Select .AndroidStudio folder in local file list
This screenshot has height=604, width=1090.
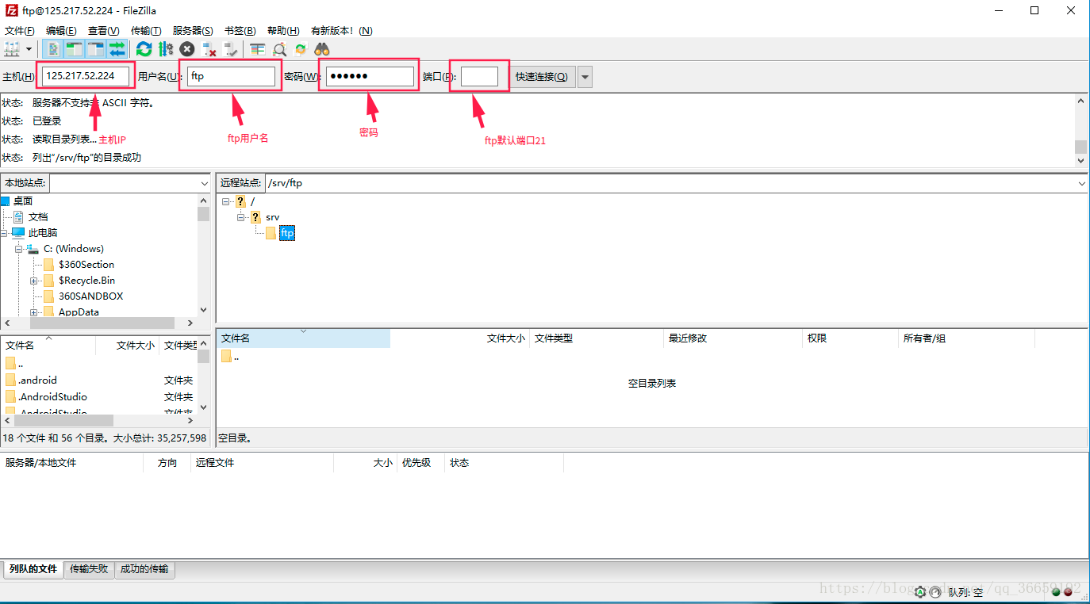[52, 397]
